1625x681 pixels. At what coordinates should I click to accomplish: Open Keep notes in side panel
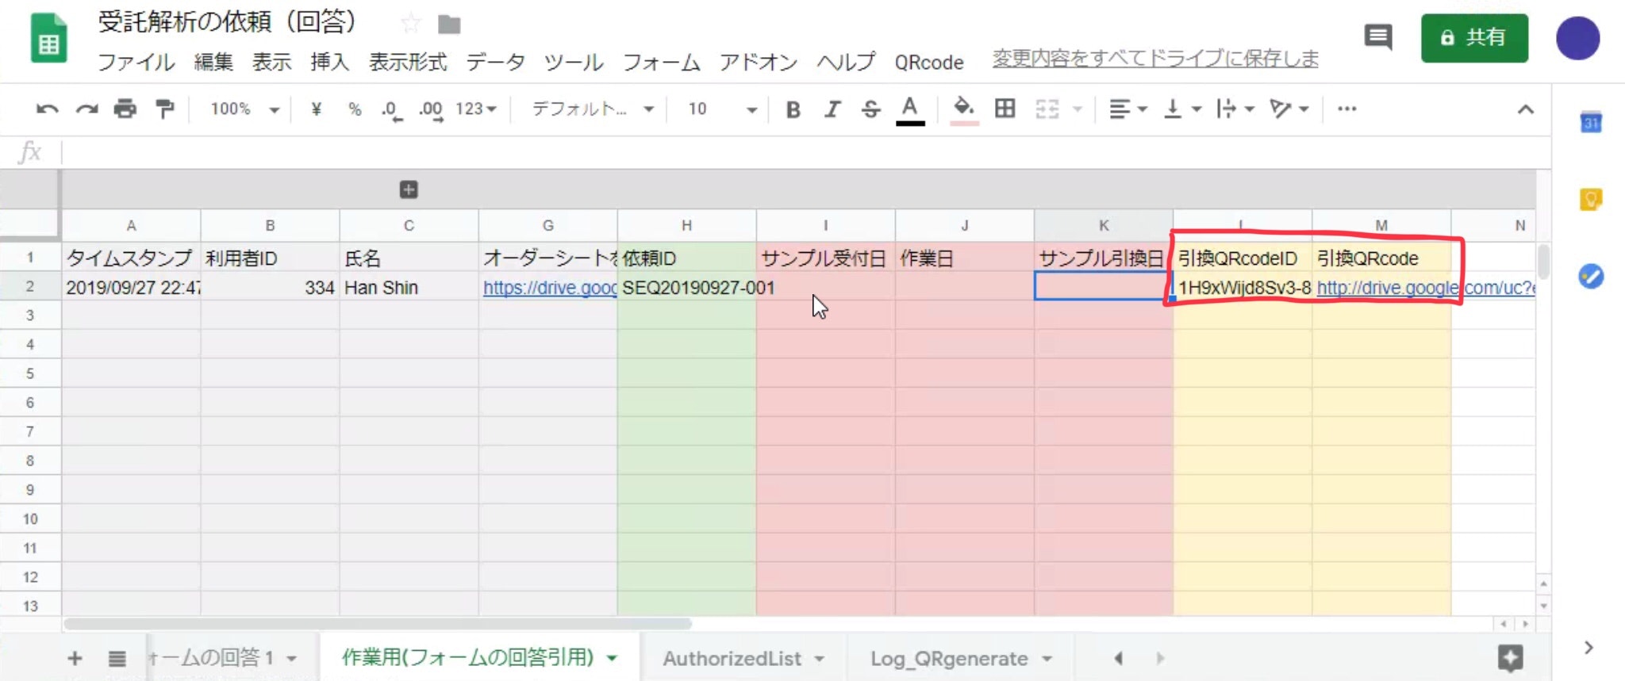click(x=1591, y=199)
